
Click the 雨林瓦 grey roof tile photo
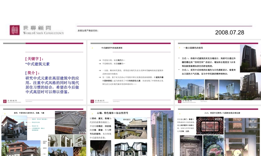click(x=70, y=122)
